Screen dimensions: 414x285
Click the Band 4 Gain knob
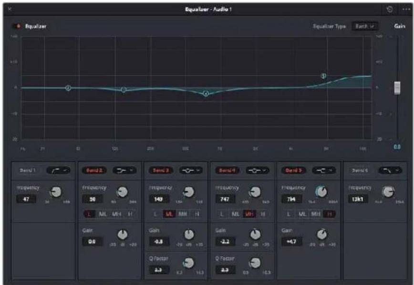tap(255, 234)
